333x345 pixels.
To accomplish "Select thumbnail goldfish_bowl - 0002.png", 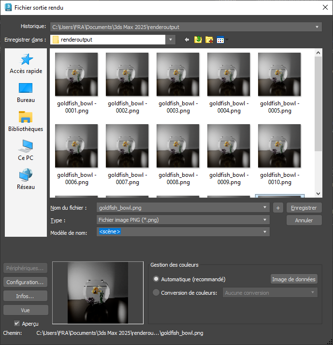I will [127, 74].
